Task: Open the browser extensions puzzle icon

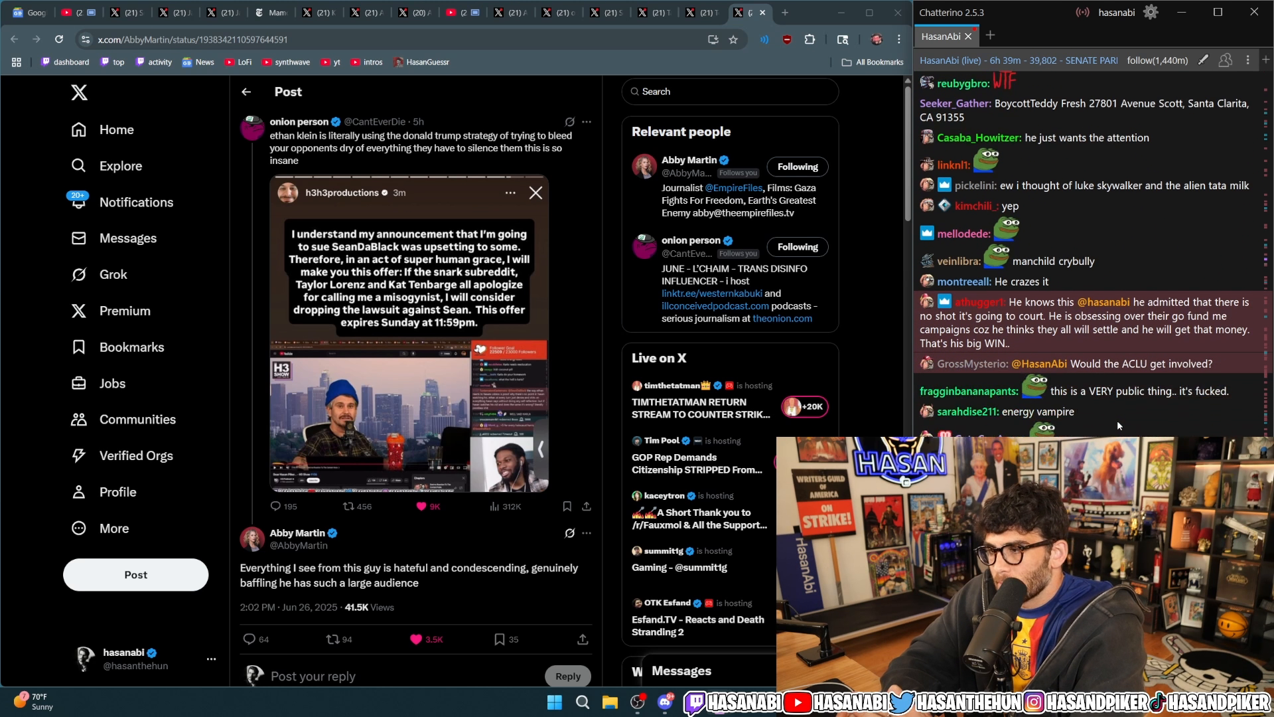Action: point(810,40)
